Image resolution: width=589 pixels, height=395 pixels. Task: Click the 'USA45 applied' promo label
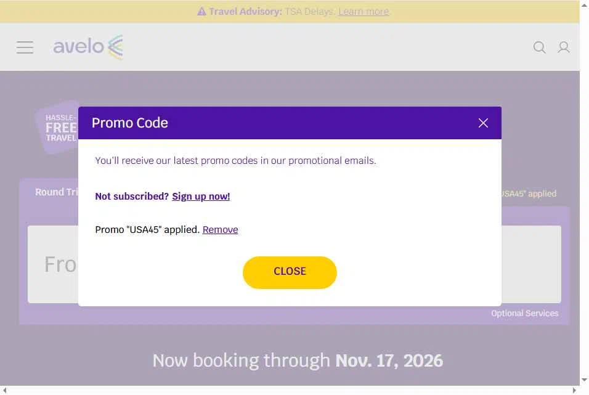coord(529,193)
